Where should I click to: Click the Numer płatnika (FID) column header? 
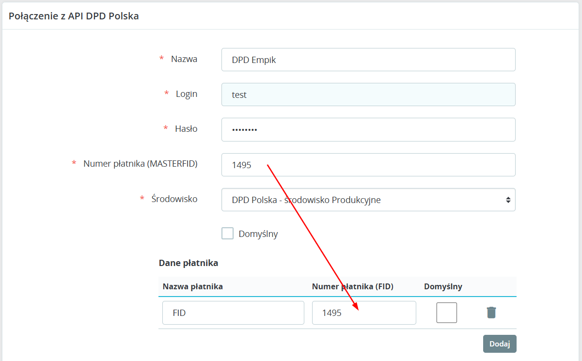point(352,286)
